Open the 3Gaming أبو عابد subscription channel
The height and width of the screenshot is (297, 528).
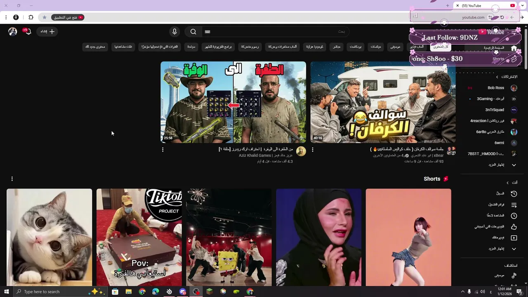point(491,99)
